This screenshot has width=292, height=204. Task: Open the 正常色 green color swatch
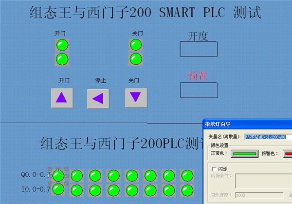click(244, 154)
